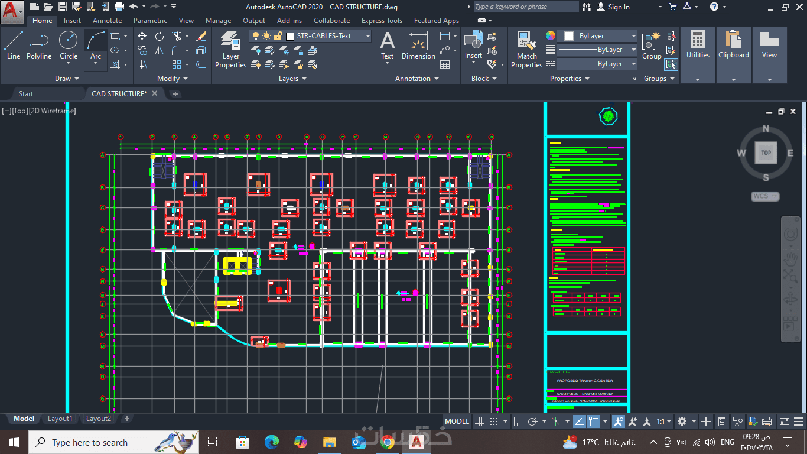807x454 pixels.
Task: Open the annotation scale 1:1 dropdown
Action: tap(663, 421)
